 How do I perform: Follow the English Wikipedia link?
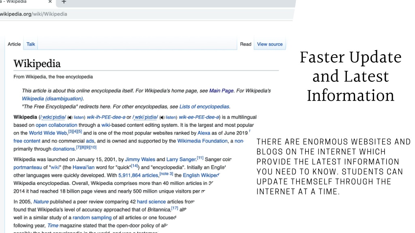(x=201, y=175)
